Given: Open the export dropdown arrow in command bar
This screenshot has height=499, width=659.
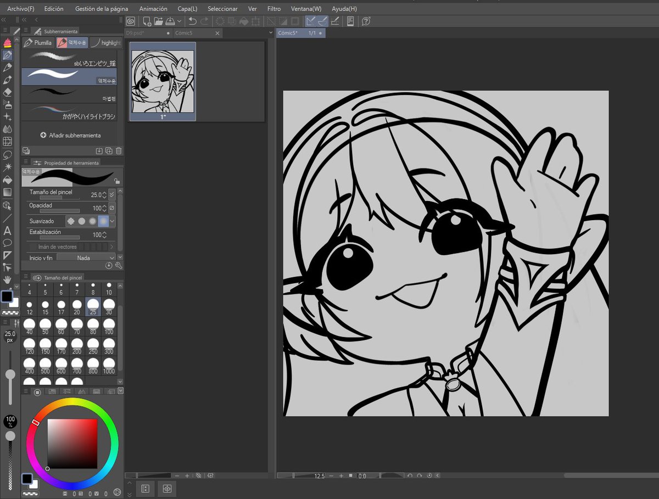Looking at the screenshot, I should pos(179,21).
